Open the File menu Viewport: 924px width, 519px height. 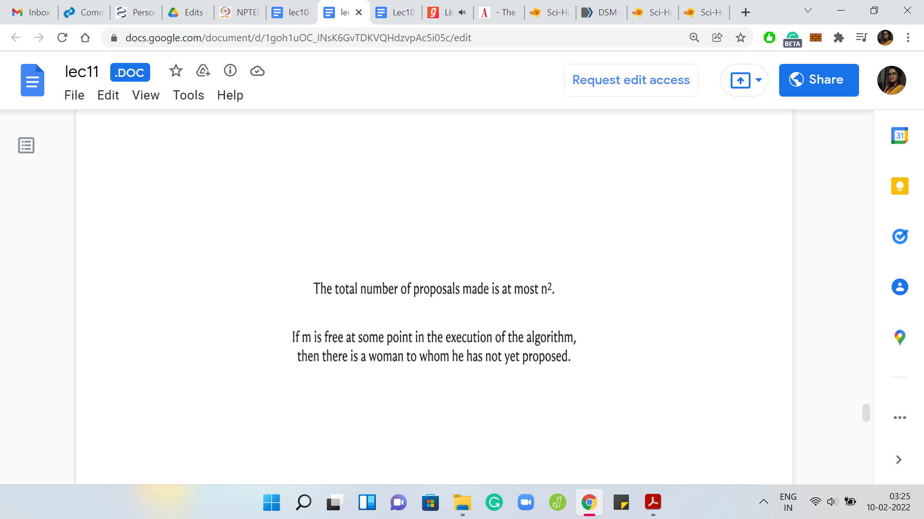[x=74, y=95]
